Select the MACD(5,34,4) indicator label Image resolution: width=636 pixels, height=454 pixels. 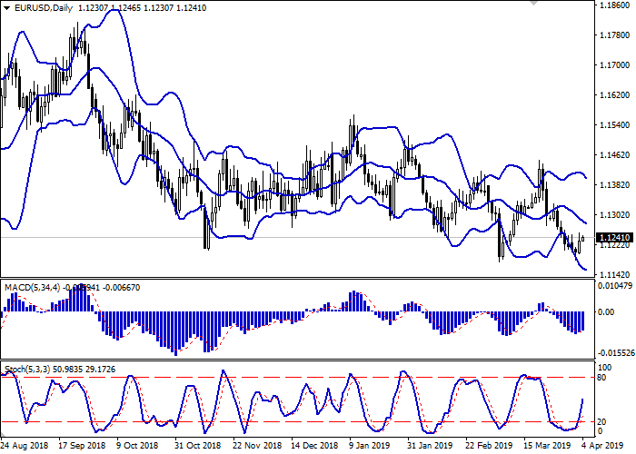(32, 288)
